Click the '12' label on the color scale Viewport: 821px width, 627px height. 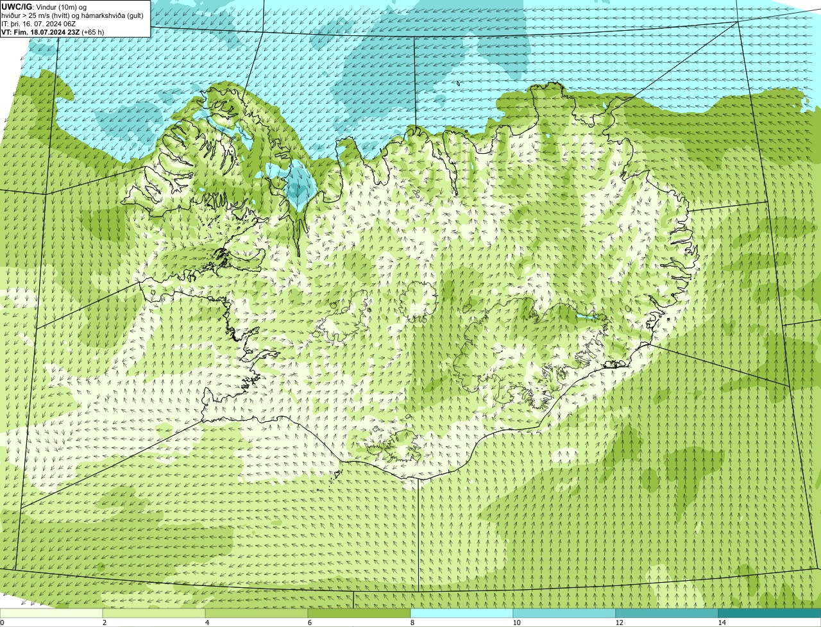pos(619,623)
